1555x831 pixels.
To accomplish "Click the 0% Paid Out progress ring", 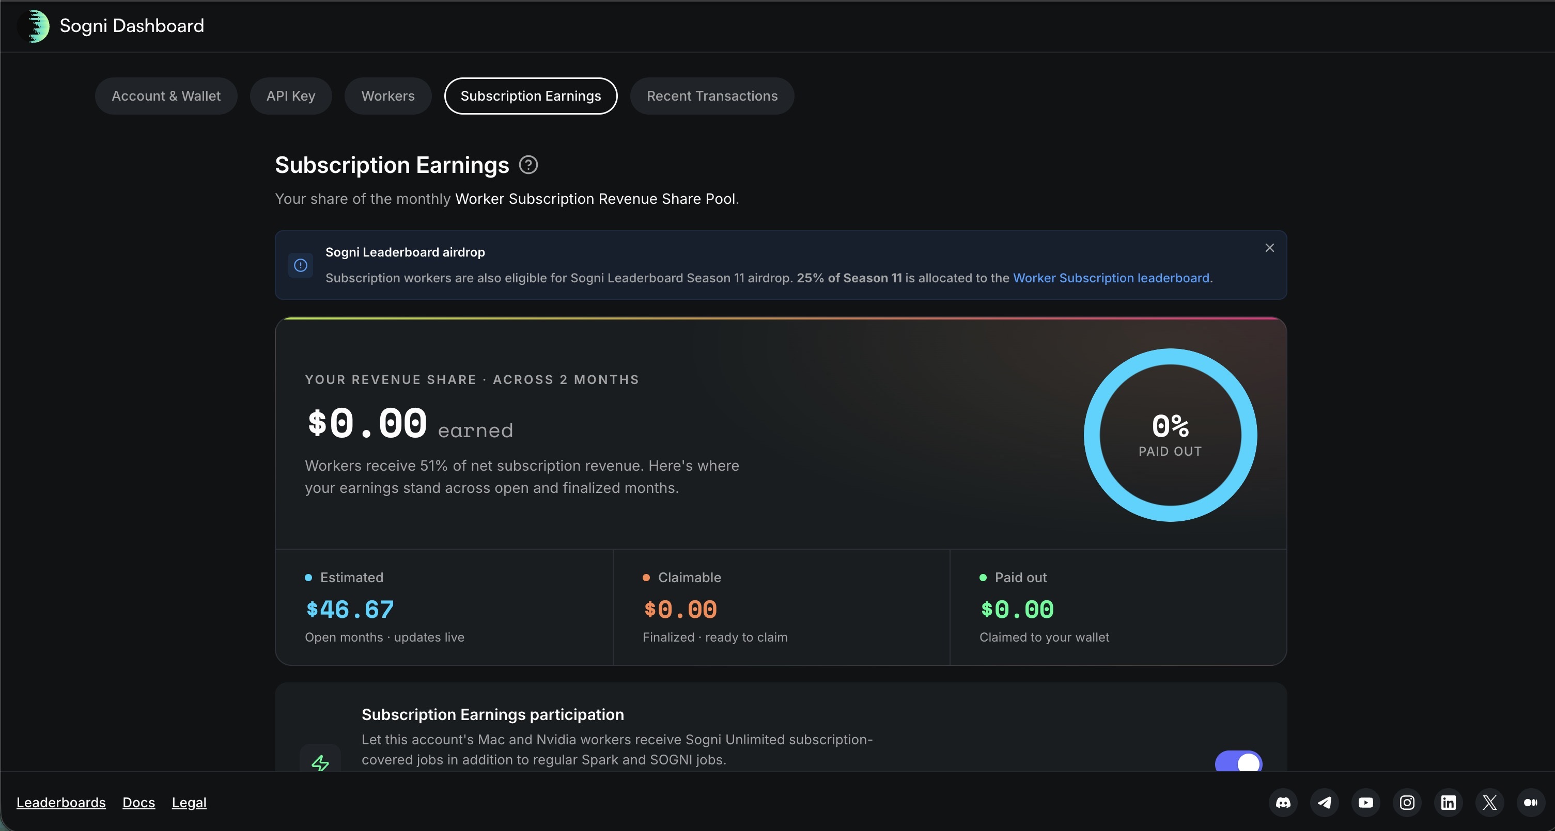I will pyautogui.click(x=1170, y=435).
